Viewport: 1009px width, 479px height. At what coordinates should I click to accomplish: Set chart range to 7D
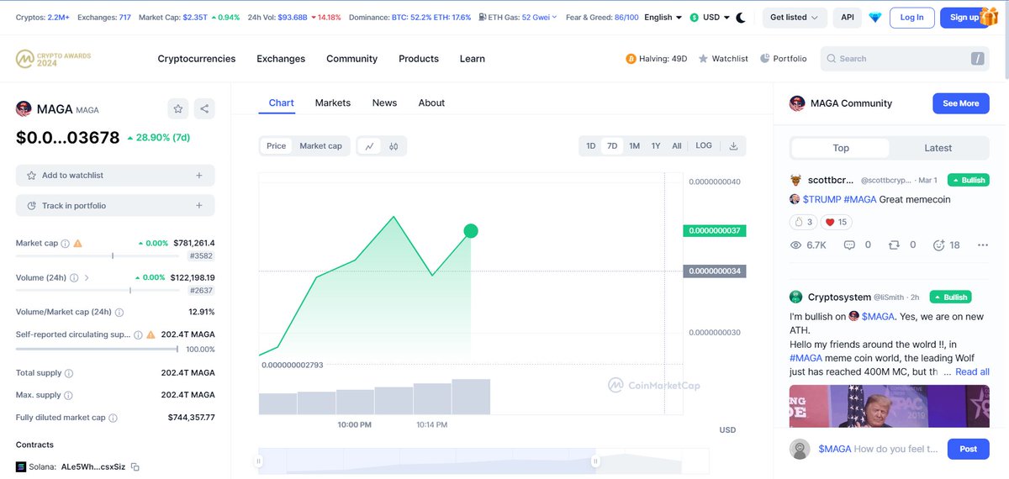[x=612, y=146]
